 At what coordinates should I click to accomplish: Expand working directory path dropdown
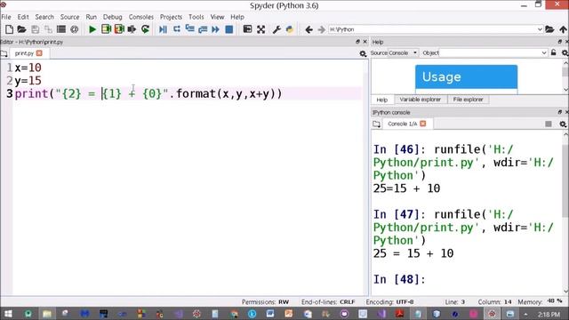point(540,29)
